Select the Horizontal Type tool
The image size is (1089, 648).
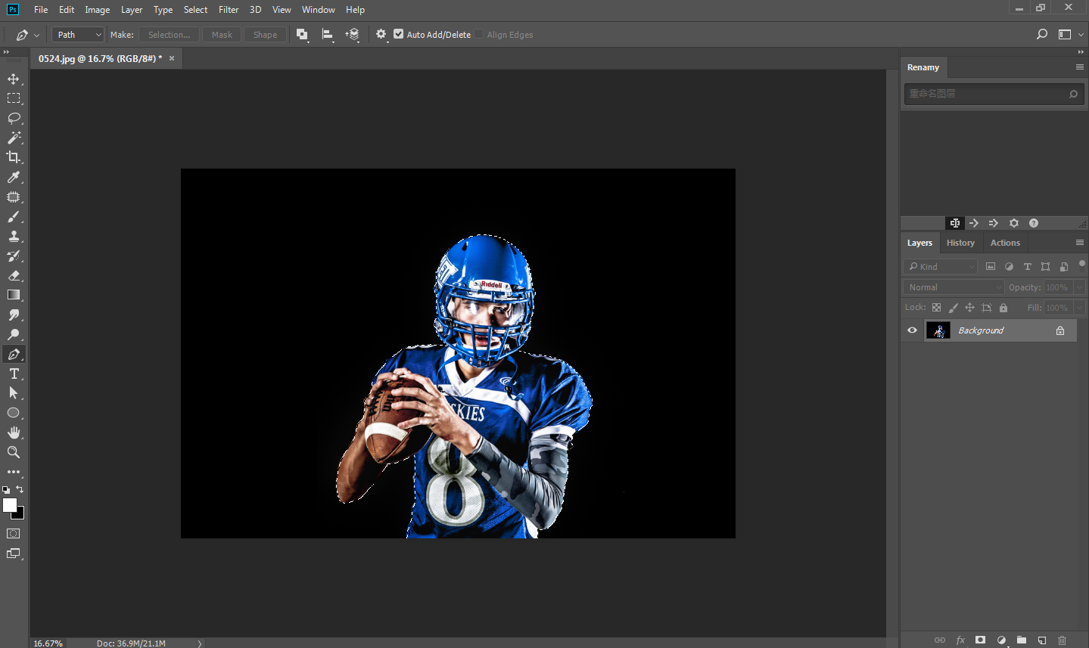[x=14, y=374]
